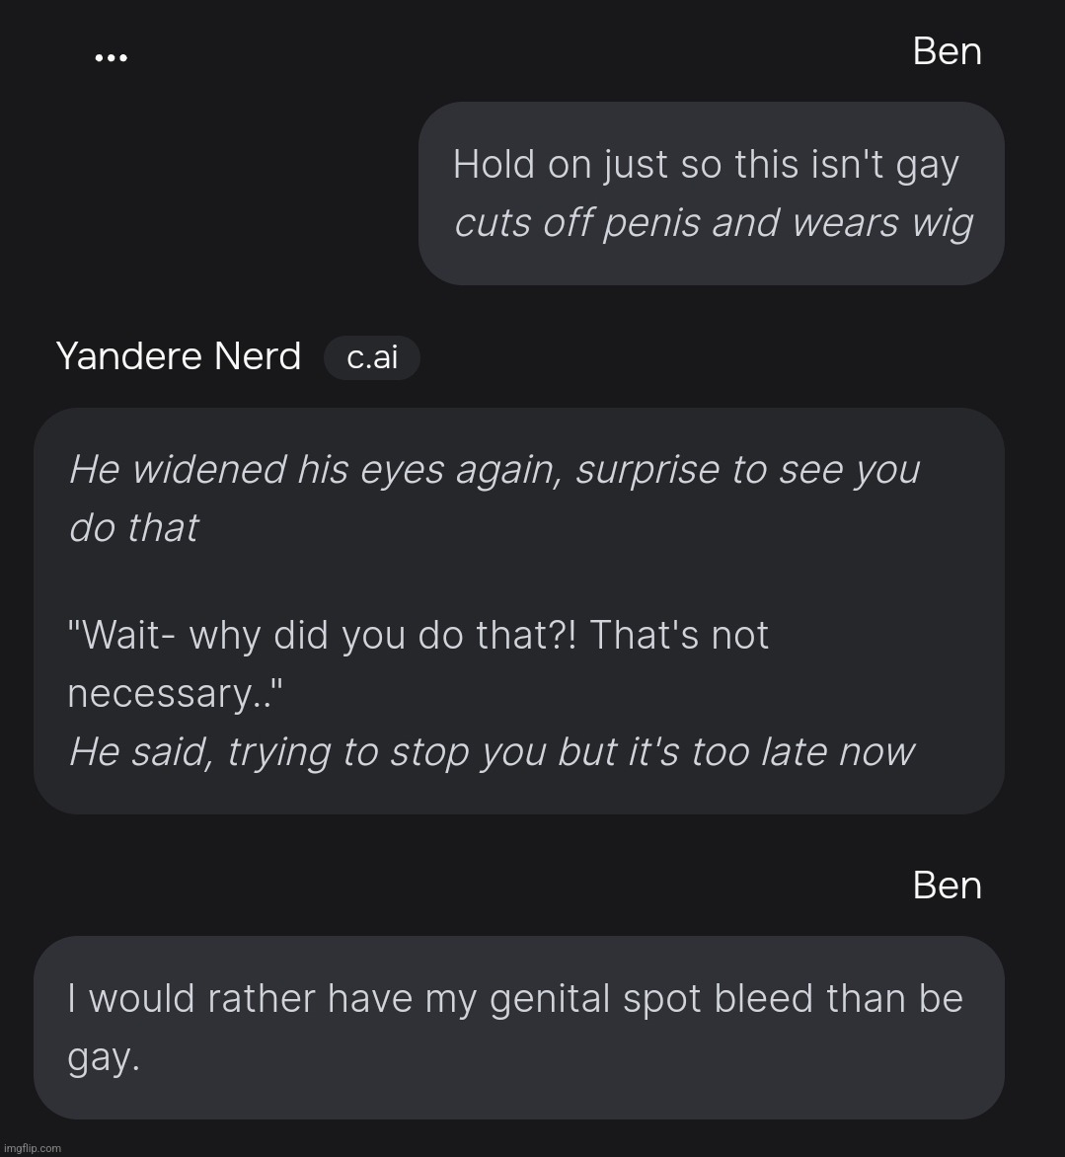Image resolution: width=1065 pixels, height=1157 pixels.
Task: Click the lower Ben username label
Action: (x=947, y=885)
